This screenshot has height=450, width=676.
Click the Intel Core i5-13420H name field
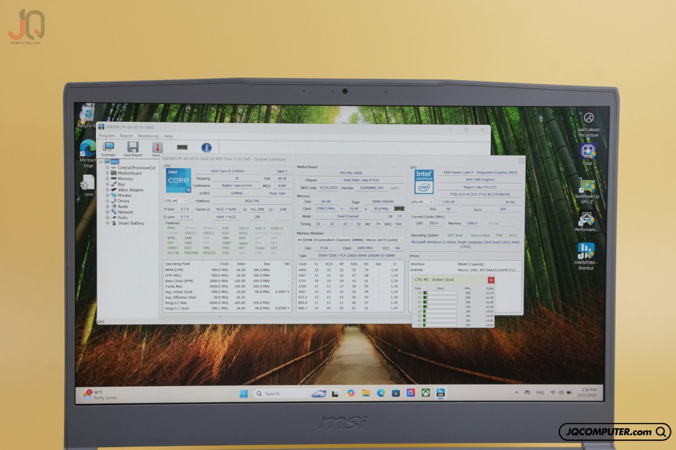(x=227, y=171)
